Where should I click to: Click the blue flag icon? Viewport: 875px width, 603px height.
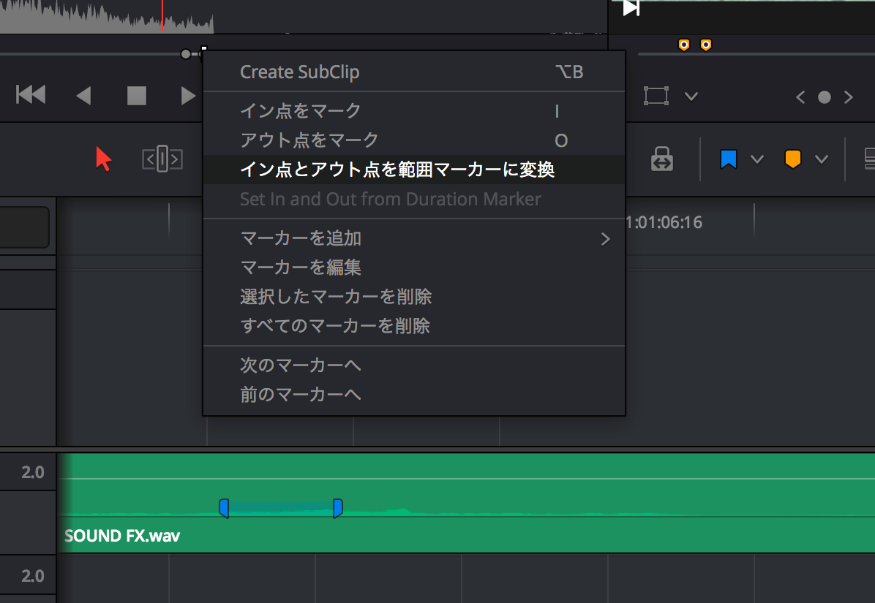pos(728,159)
